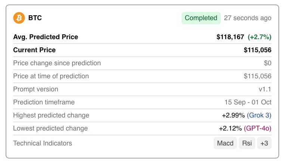Open the Rsi indicator tag
The image size is (284, 163).
coord(247,143)
